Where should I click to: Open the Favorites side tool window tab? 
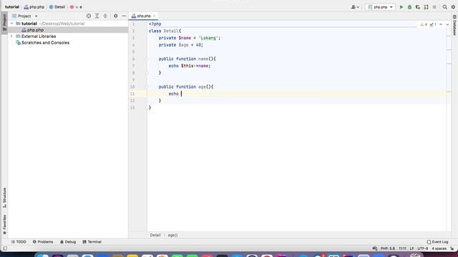4,224
